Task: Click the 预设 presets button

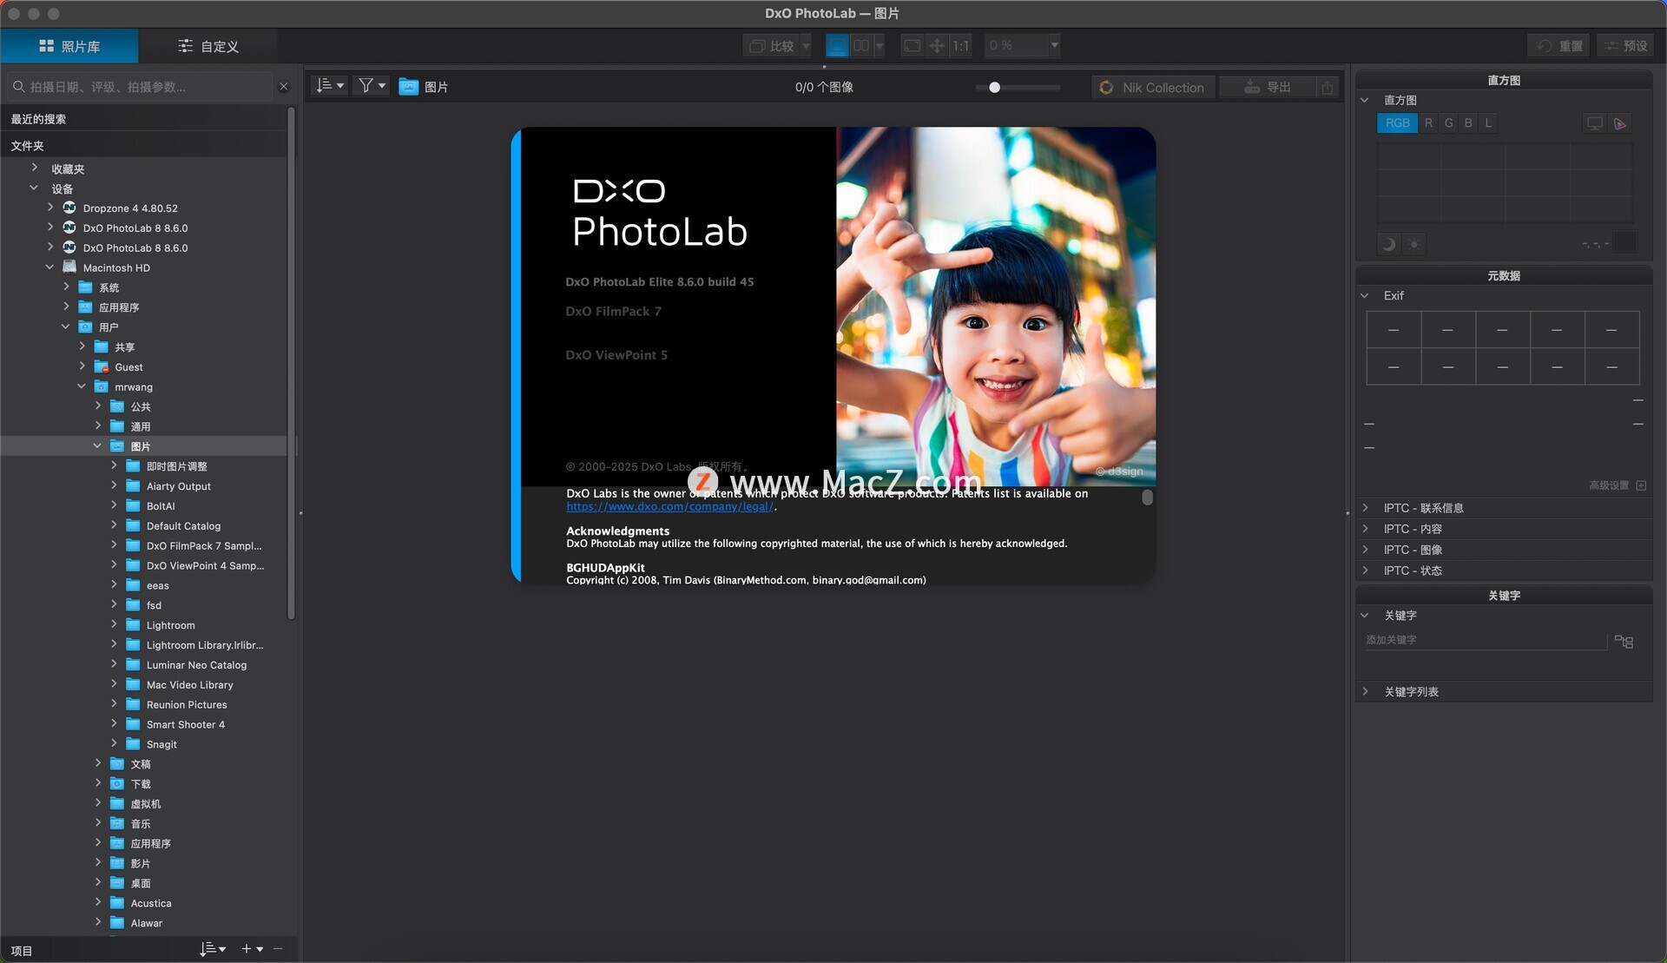Action: coord(1625,45)
